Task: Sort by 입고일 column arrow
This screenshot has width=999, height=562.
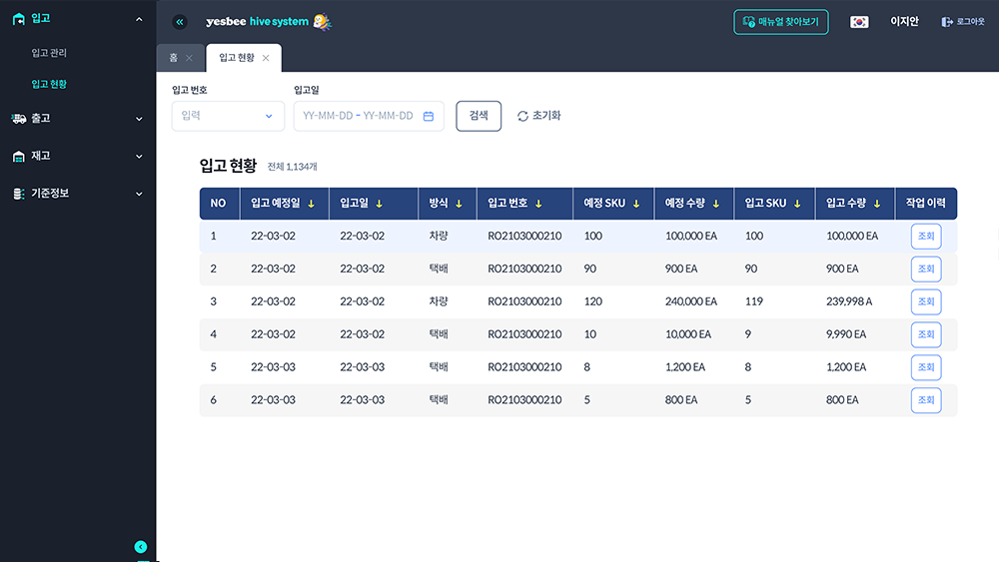Action: [379, 204]
